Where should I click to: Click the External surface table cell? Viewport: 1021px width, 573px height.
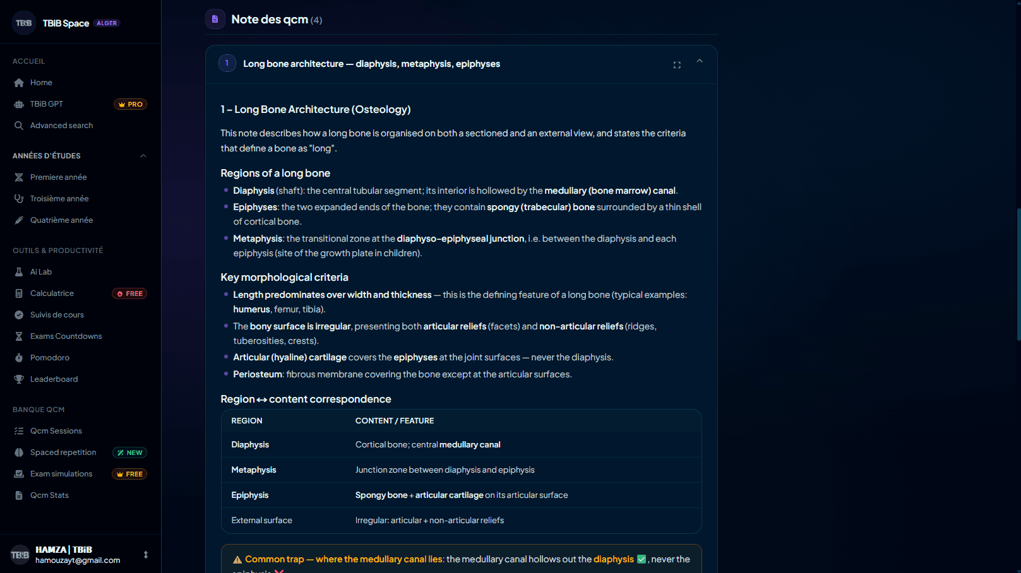point(261,521)
